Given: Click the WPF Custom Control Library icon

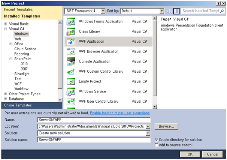Looking at the screenshot, I should [71, 72].
